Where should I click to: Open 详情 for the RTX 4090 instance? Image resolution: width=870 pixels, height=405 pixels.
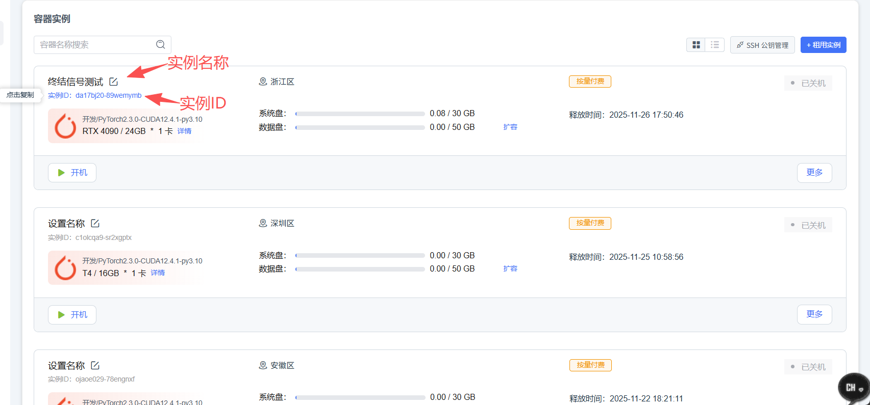tap(184, 131)
